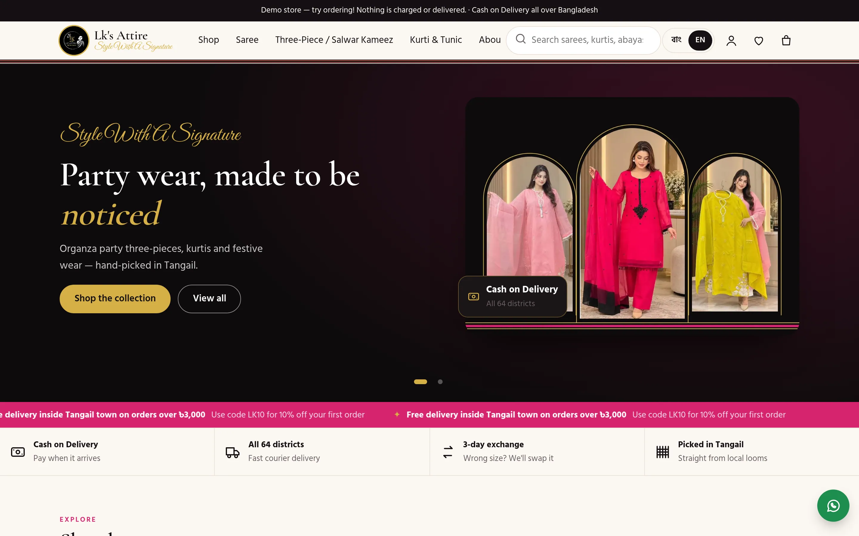Select the EN language option
The image size is (859, 536).
coord(700,40)
